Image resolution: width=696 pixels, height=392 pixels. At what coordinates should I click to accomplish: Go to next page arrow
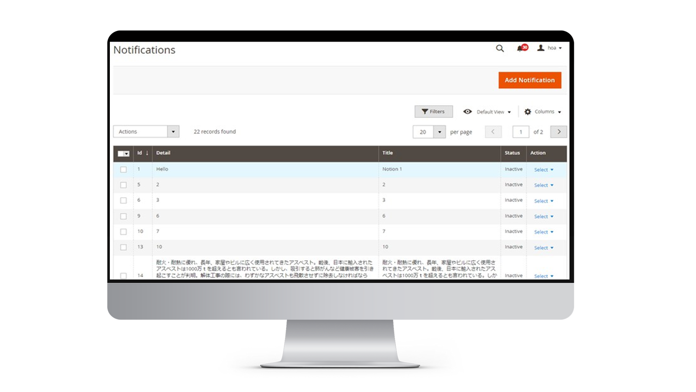[x=559, y=132]
